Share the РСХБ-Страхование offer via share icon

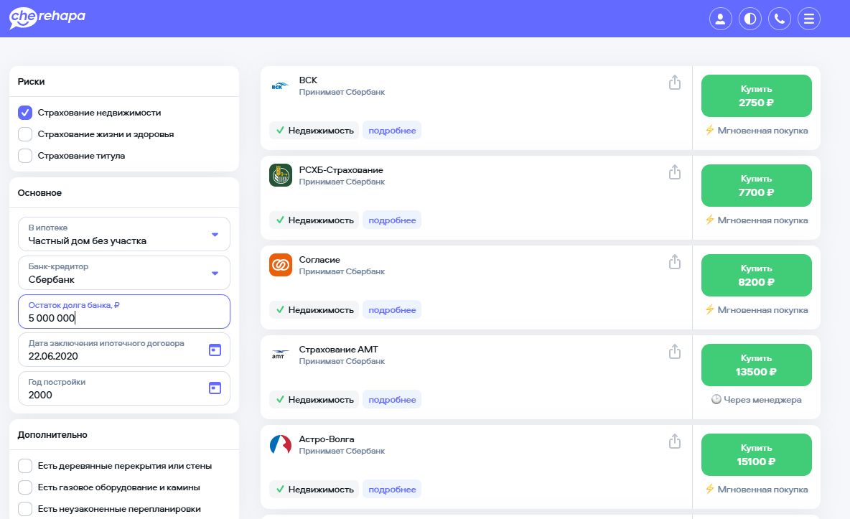click(674, 172)
